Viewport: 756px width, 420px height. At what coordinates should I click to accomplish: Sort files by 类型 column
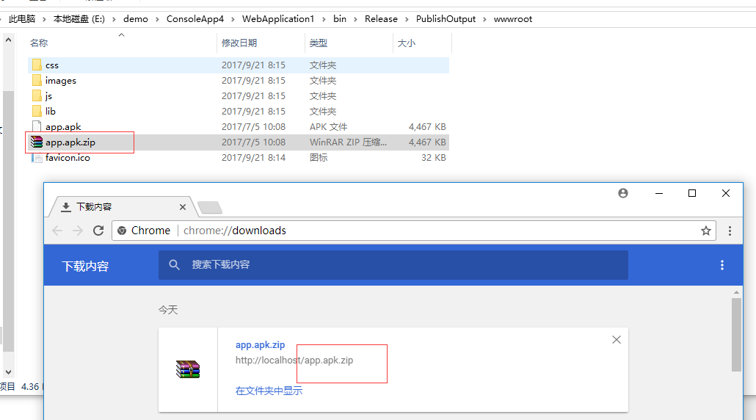pos(319,43)
